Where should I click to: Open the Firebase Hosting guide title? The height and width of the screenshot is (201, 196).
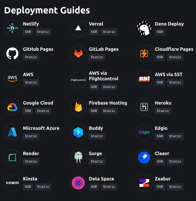coord(108,103)
